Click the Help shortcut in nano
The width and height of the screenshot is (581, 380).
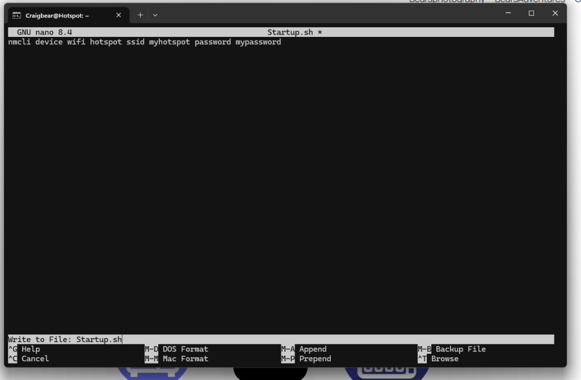tap(31, 349)
